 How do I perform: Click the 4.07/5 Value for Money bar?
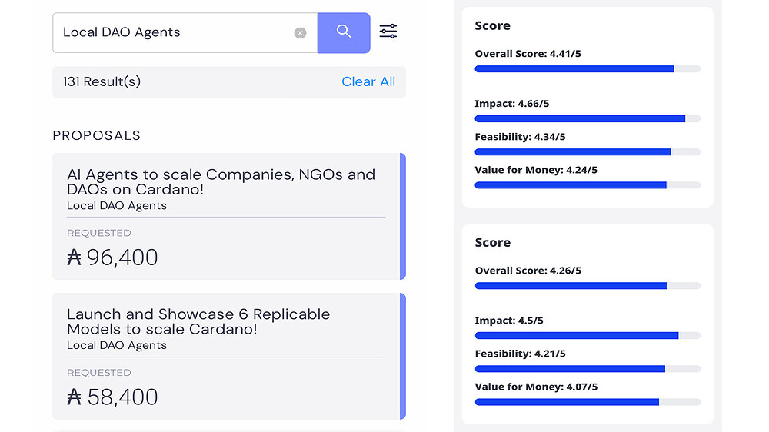click(x=588, y=402)
